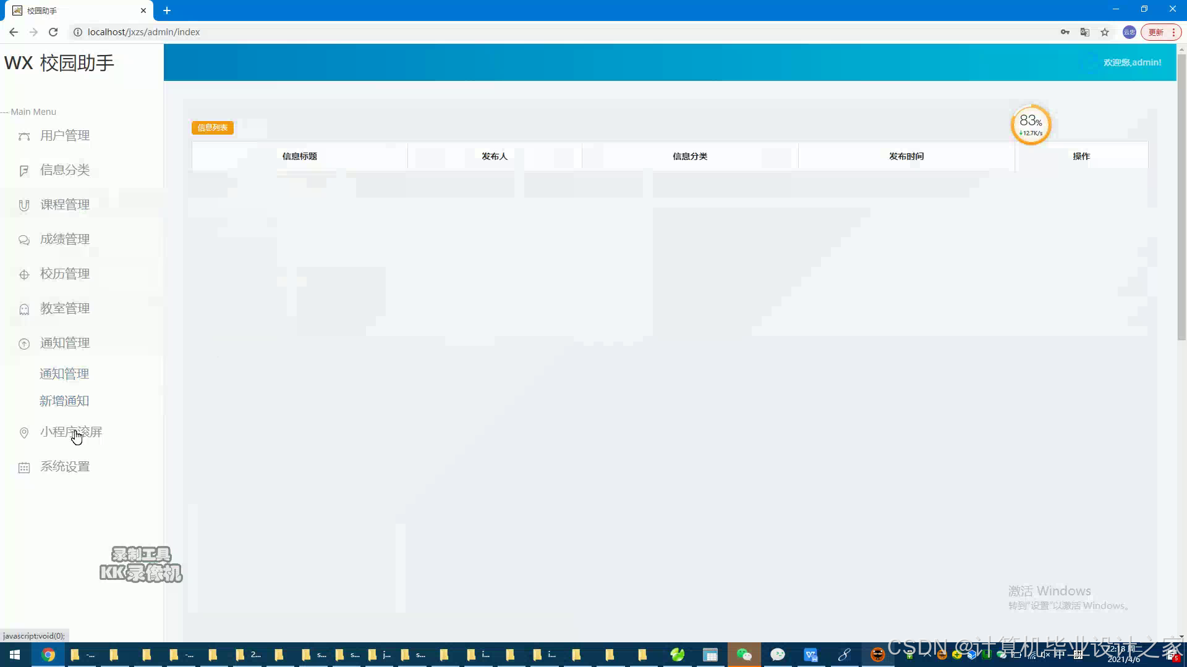1187x667 pixels.
Task: Open 小程序滚屏 menu item
Action: [71, 432]
